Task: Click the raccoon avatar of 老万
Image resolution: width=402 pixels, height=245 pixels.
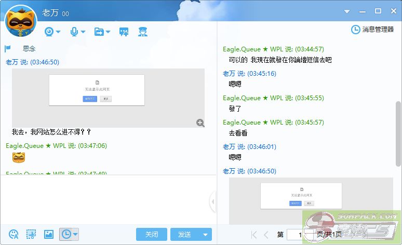Action: pyautogui.click(x=21, y=22)
